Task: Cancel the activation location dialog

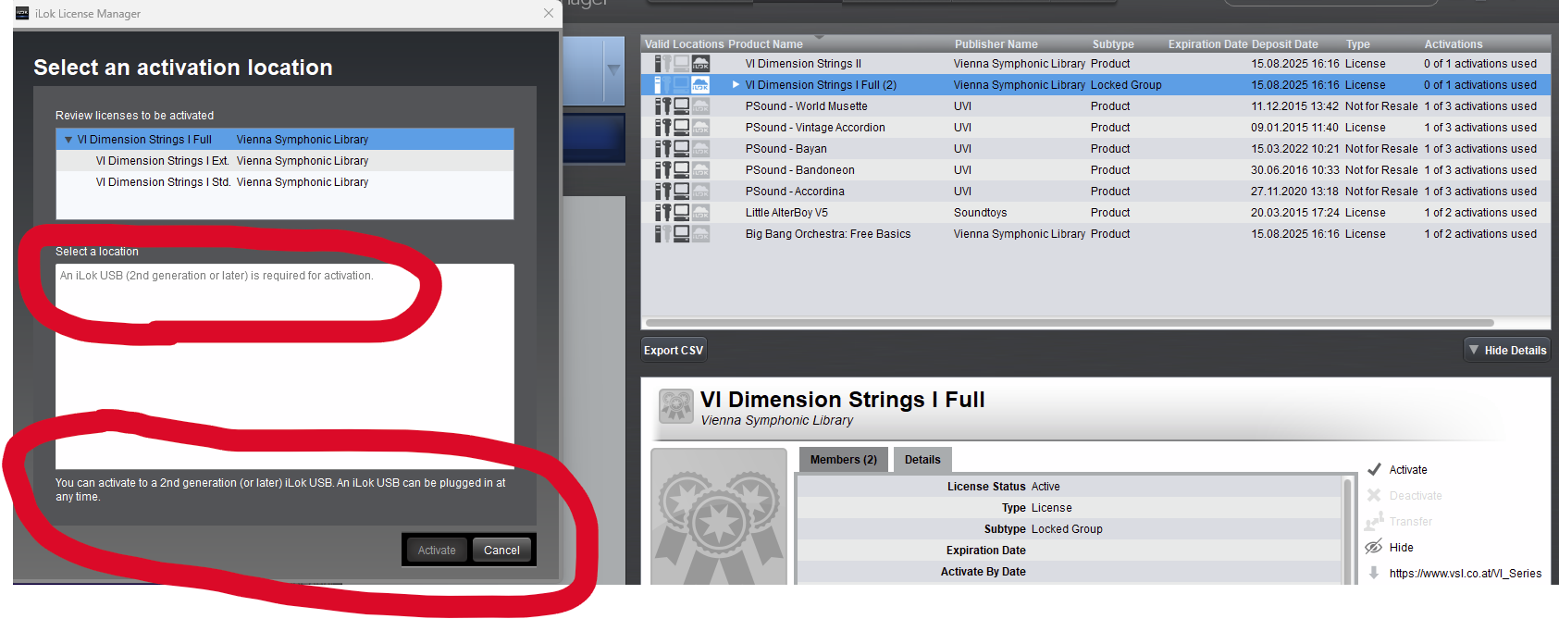Action: [x=501, y=550]
